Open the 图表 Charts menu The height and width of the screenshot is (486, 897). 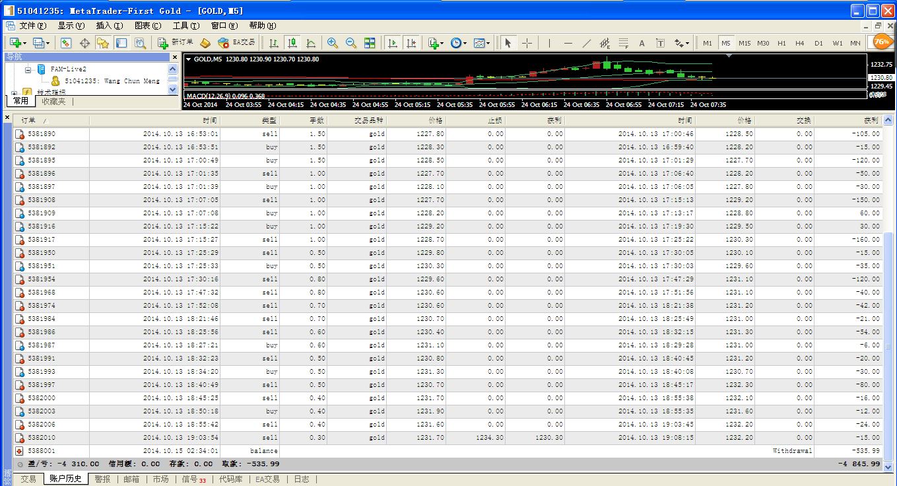[x=147, y=26]
